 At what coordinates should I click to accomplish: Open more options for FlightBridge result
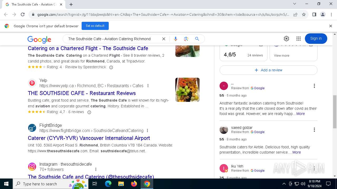[147, 130]
